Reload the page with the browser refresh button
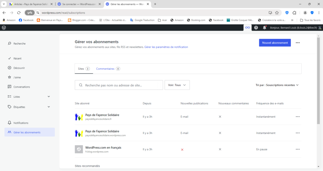Image resolution: width=323 pixels, height=171 pixels. pyautogui.click(x=19, y=13)
